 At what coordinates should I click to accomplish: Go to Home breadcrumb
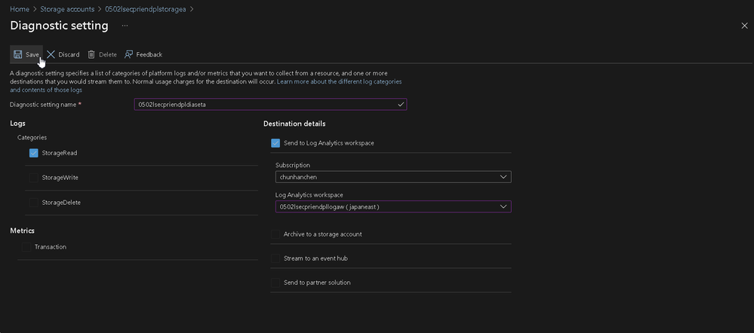click(20, 9)
